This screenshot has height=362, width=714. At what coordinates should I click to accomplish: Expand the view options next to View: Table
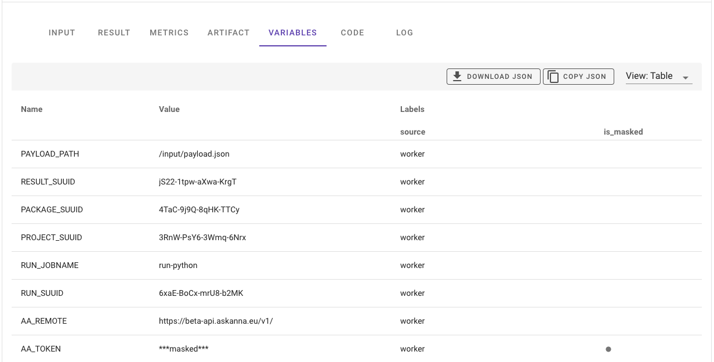[687, 76]
